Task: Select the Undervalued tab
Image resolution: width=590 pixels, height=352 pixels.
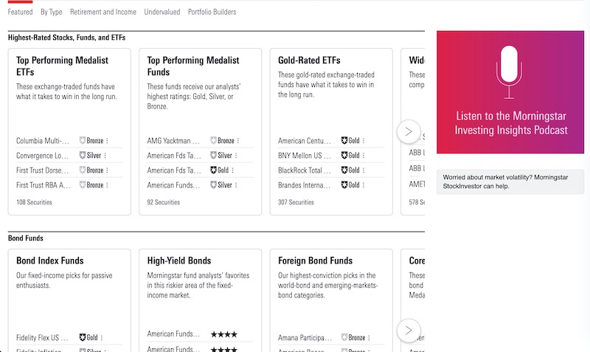Action: click(162, 13)
